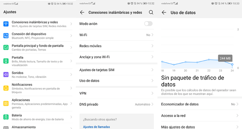242x129 pixels.
Task: Tap the Acceso a la red chevron
Action: coord(237,115)
